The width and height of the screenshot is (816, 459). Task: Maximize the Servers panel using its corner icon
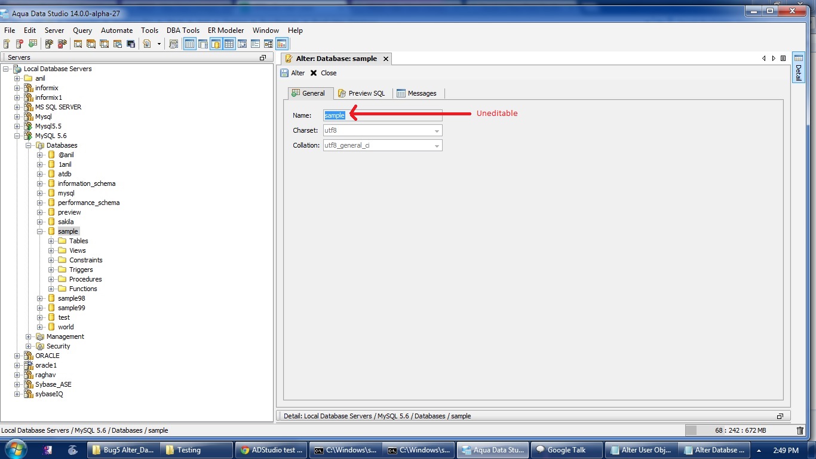pyautogui.click(x=263, y=57)
